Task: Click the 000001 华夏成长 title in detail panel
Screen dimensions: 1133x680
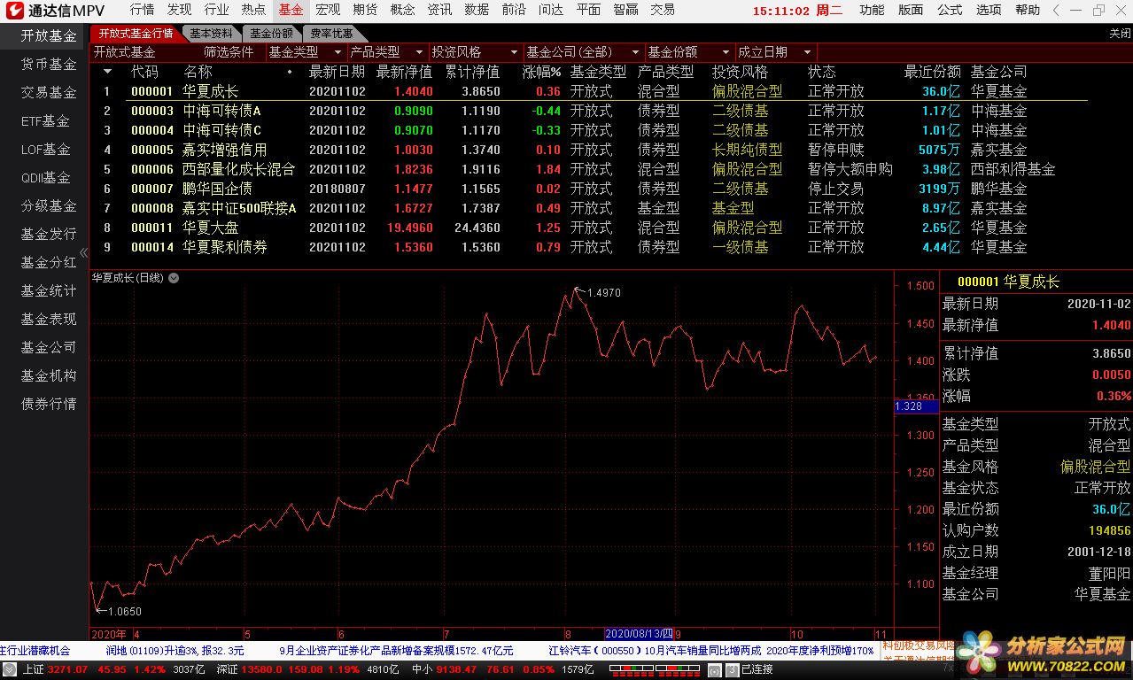Action: pyautogui.click(x=1008, y=282)
